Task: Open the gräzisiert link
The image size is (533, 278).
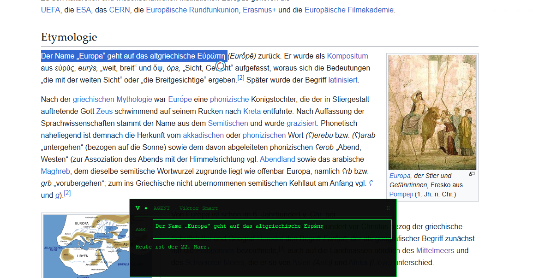Action: click(x=301, y=123)
